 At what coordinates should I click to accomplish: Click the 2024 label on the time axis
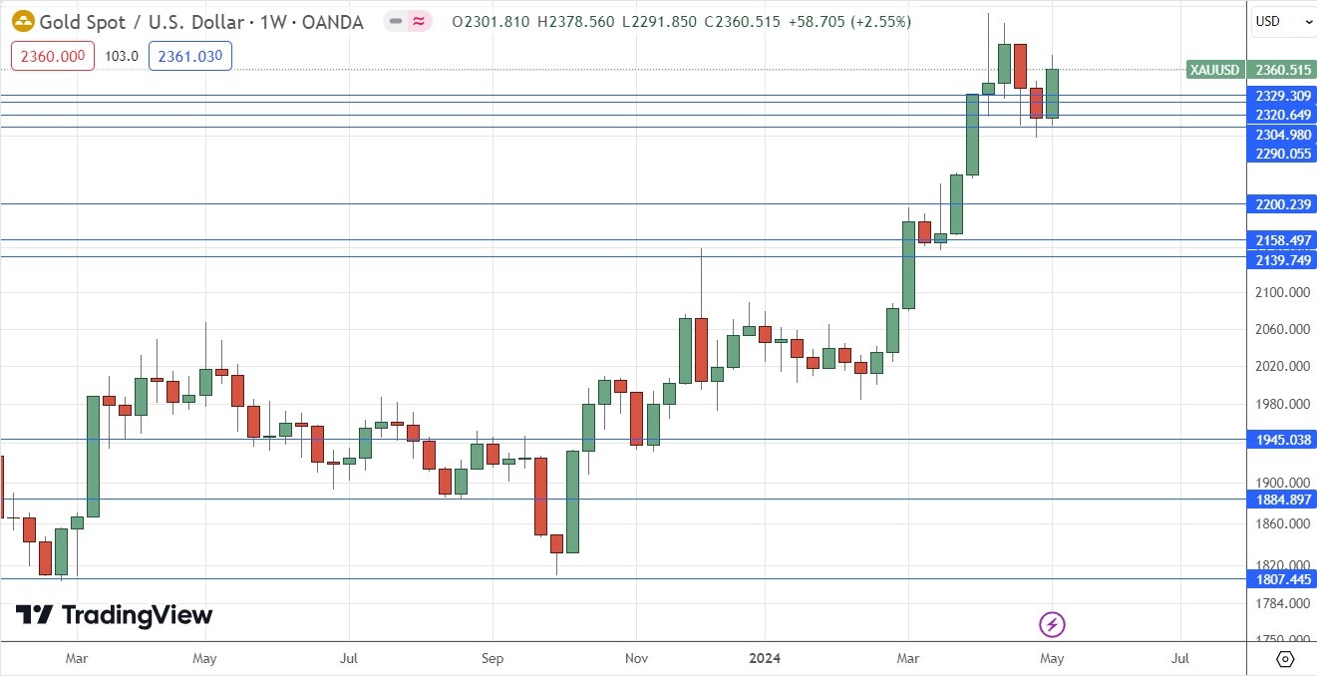click(765, 658)
